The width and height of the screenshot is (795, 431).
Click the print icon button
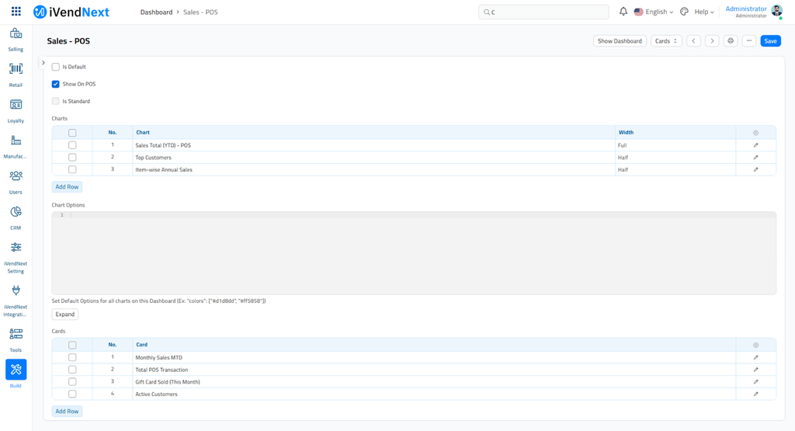731,41
